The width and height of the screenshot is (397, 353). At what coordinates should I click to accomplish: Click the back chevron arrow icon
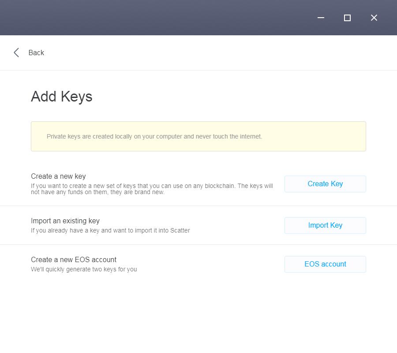(16, 53)
